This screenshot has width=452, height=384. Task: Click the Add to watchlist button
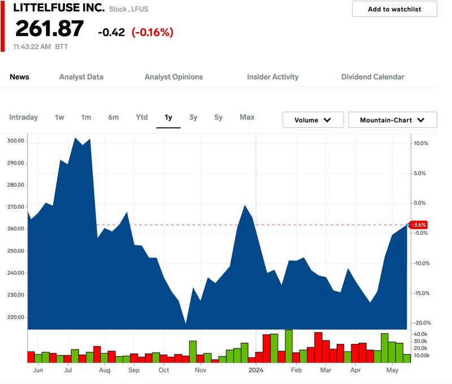394,9
